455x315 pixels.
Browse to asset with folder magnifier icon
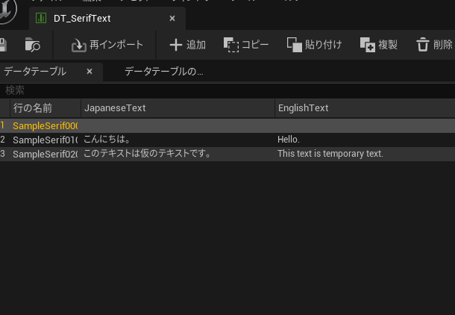(x=33, y=45)
